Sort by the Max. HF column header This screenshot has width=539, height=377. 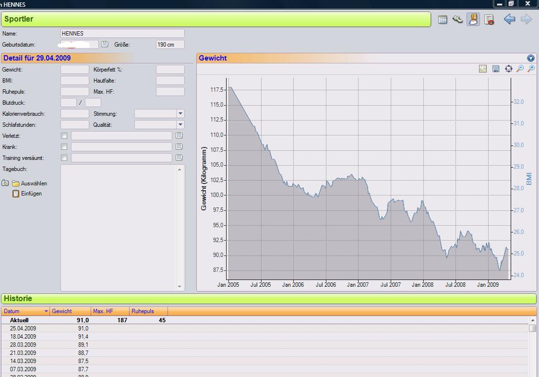[110, 311]
